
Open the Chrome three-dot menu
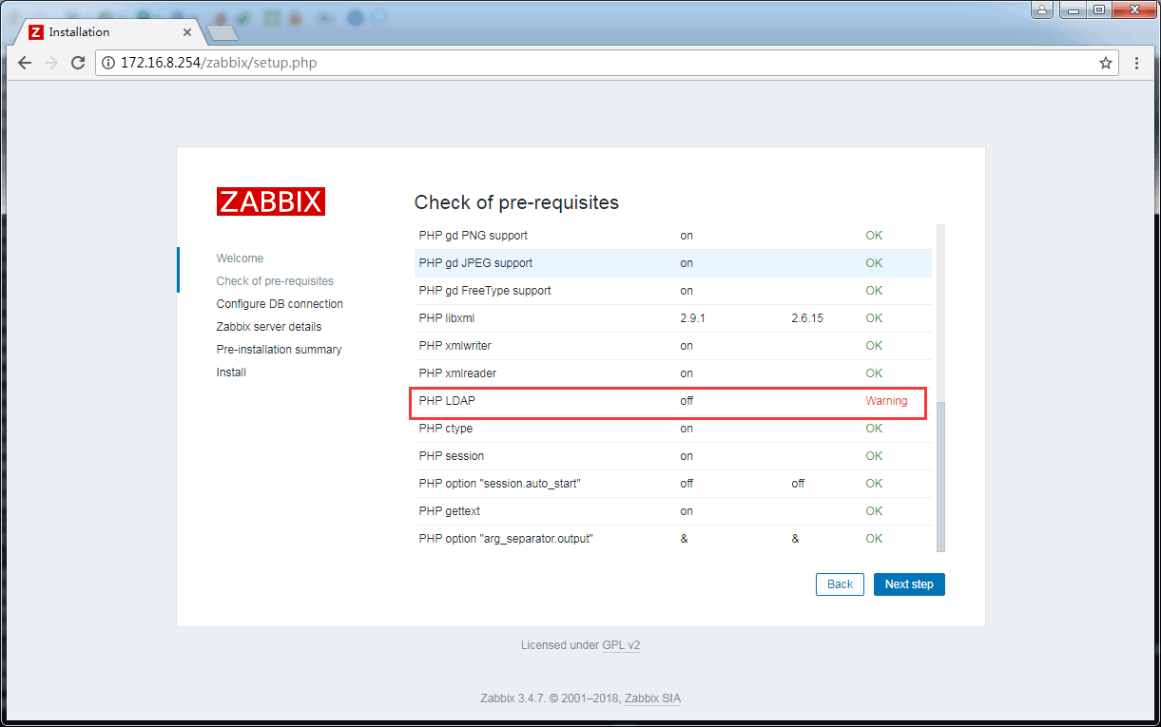click(x=1136, y=63)
